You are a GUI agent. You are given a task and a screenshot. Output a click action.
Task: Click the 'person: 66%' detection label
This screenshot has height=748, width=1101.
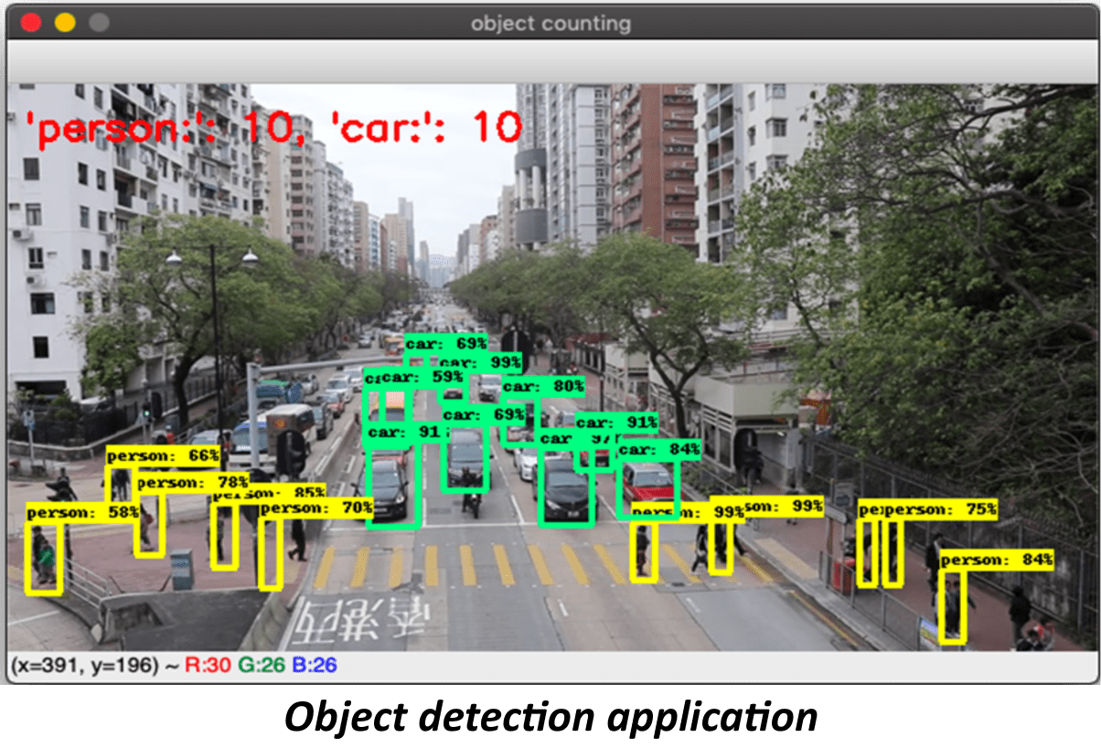164,455
